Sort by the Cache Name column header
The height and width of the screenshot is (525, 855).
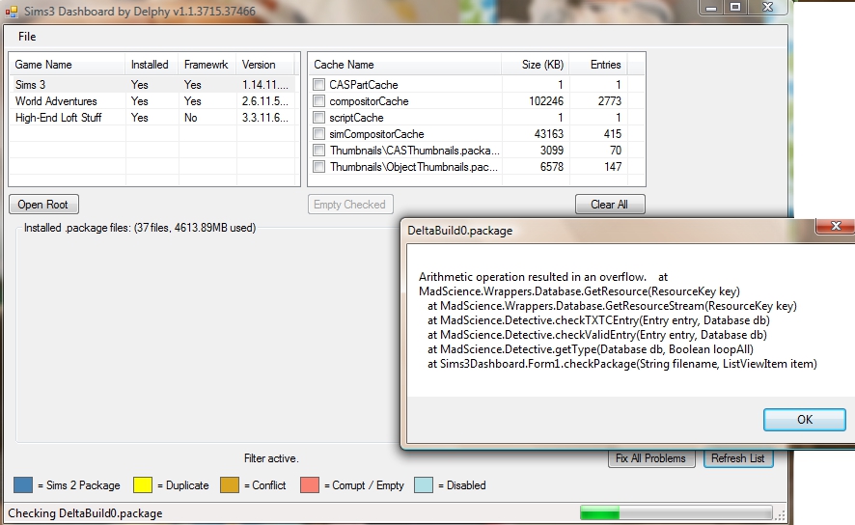(x=404, y=65)
